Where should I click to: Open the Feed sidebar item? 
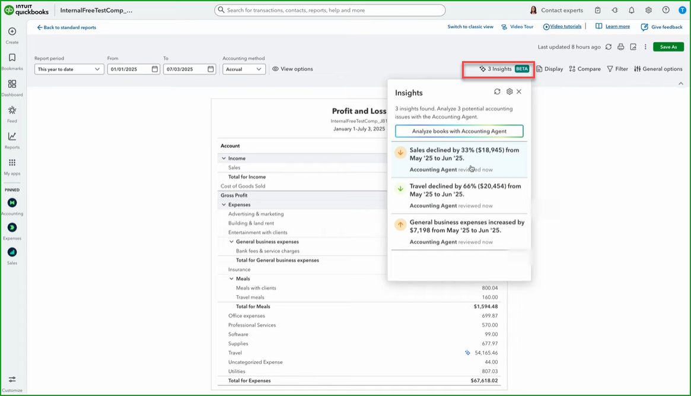click(x=12, y=114)
